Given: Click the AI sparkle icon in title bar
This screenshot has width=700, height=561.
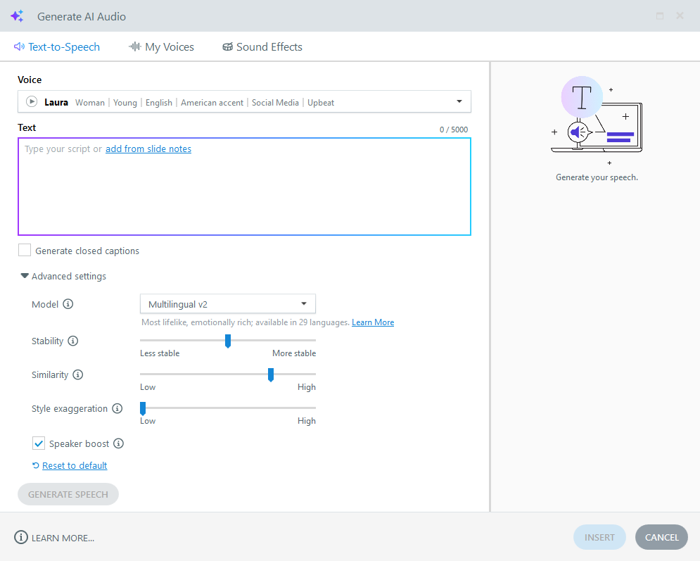Looking at the screenshot, I should (17, 16).
